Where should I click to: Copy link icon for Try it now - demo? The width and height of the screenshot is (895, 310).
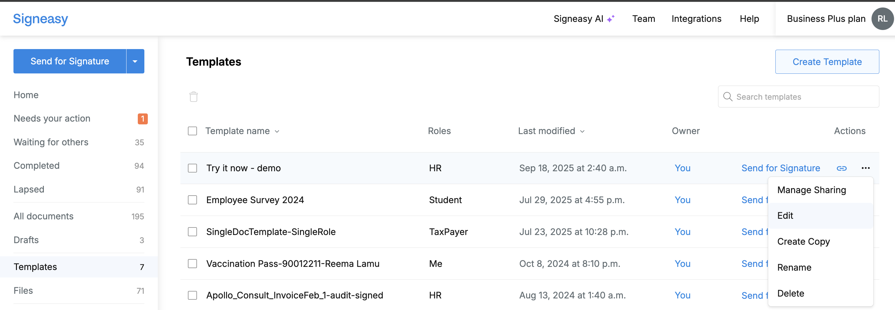pyautogui.click(x=841, y=168)
